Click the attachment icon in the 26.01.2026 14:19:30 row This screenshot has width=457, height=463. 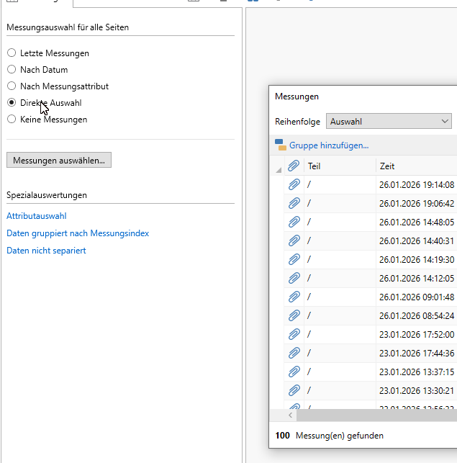pos(294,259)
